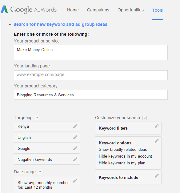The height and width of the screenshot is (193, 180).
Task: Open the English language setting
Action: [47, 138]
